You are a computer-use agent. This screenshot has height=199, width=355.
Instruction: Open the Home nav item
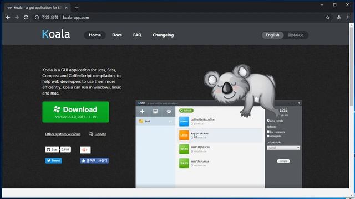point(95,35)
